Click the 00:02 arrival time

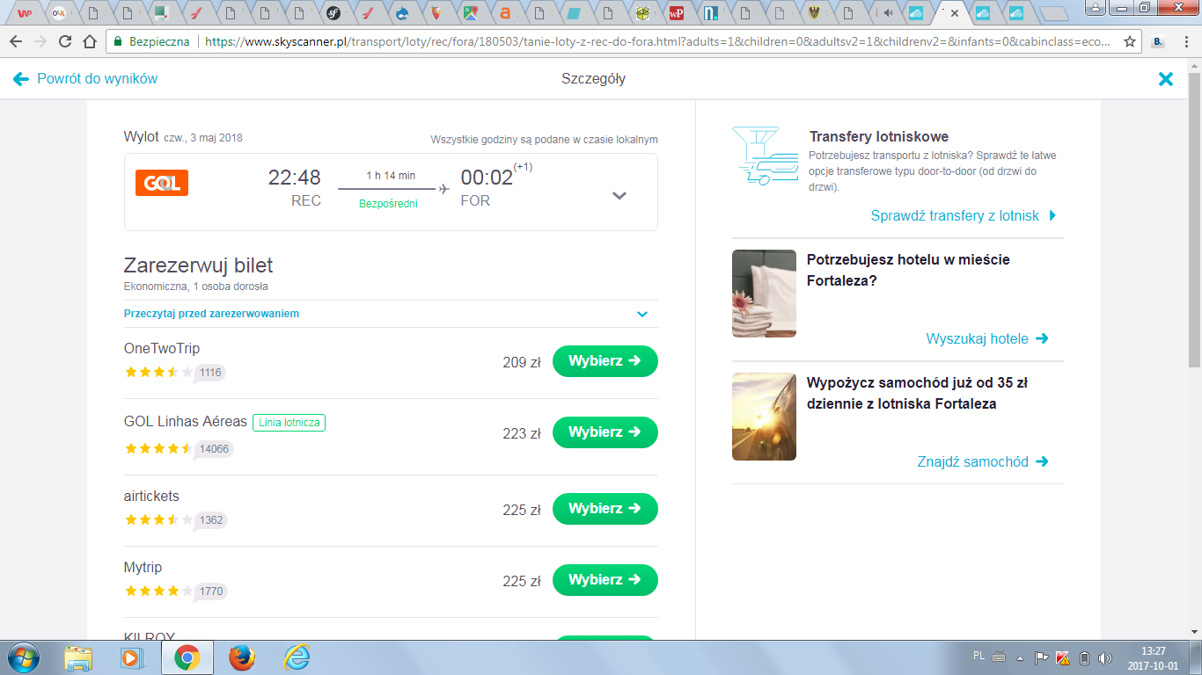coord(487,178)
